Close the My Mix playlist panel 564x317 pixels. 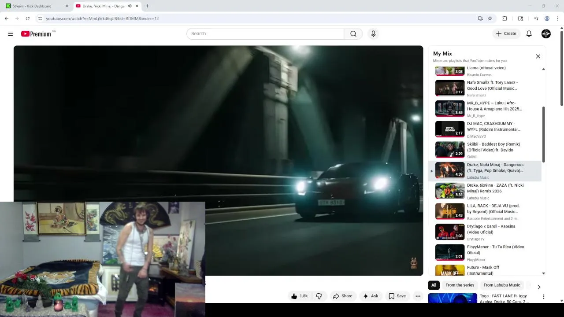pos(538,56)
